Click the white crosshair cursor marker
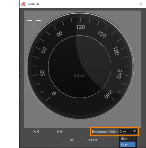This screenshot has width=146, height=148. point(34,20)
